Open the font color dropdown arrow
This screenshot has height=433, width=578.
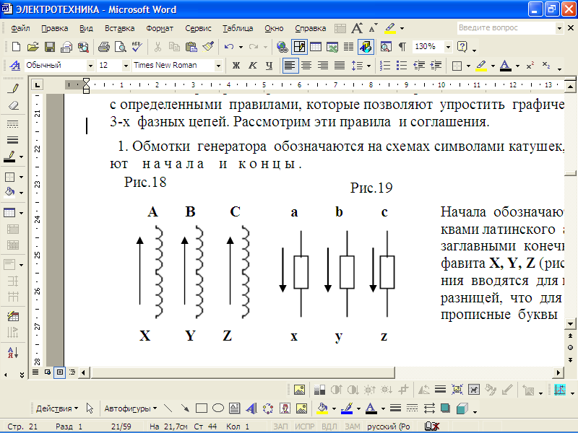(x=517, y=66)
